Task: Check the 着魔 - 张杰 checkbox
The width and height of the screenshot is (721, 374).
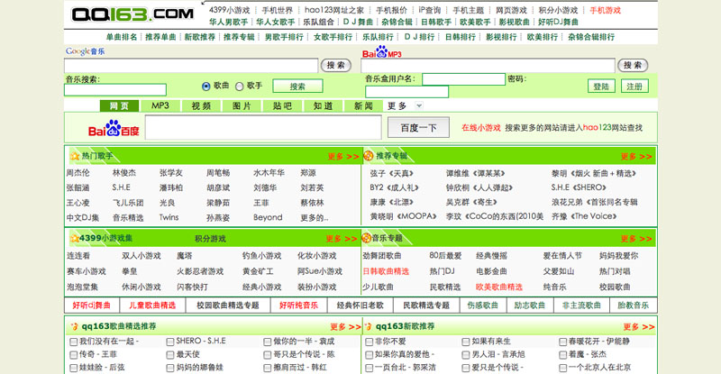Action: click(x=562, y=355)
